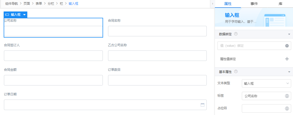Collapse the right panel with the splitter arrow
Viewport: 293px width, 115px height.
pos(213,4)
